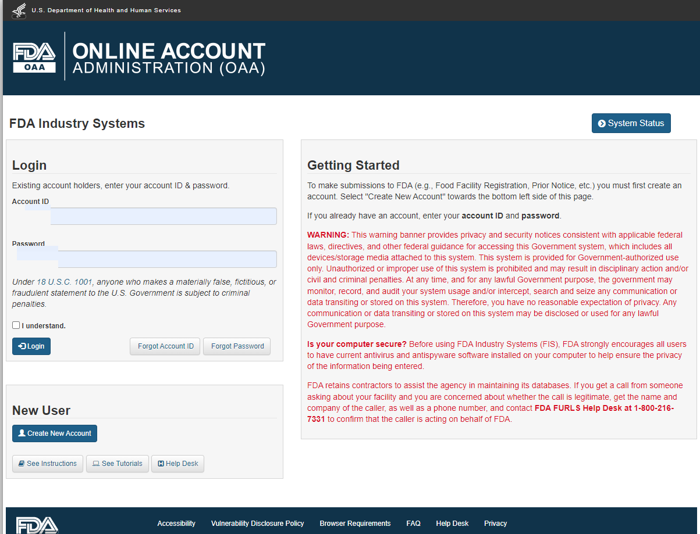Click into the Password field

pyautogui.click(x=144, y=259)
